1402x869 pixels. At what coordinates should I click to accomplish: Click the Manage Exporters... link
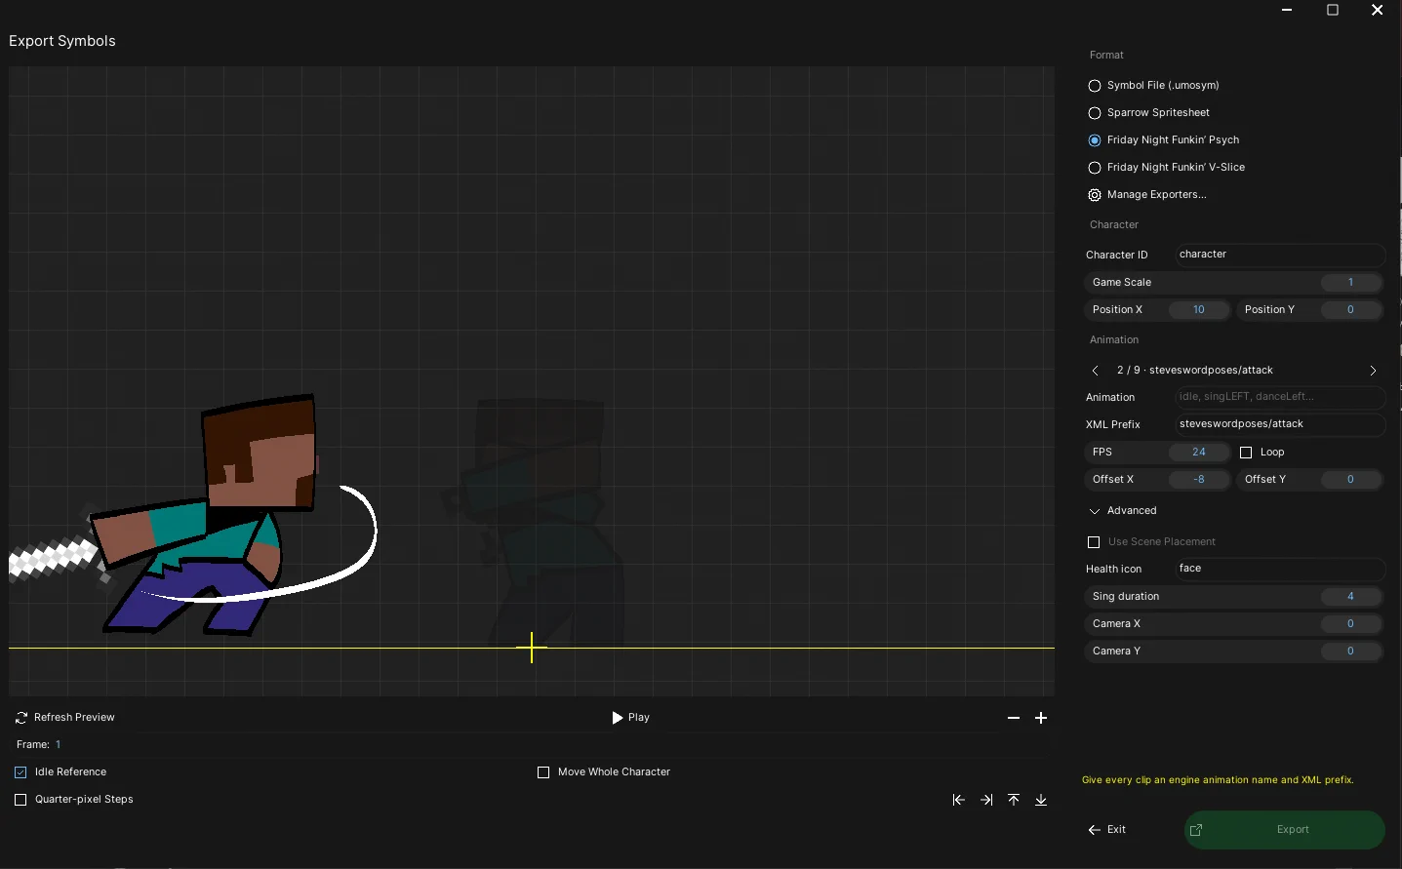pos(1157,195)
